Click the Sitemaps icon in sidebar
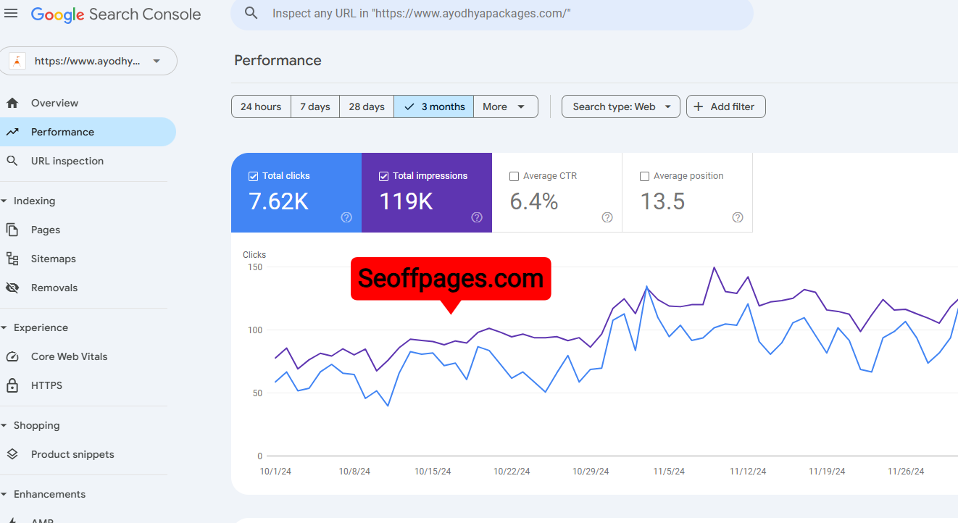Viewport: 958px width, 523px height. (x=12, y=259)
